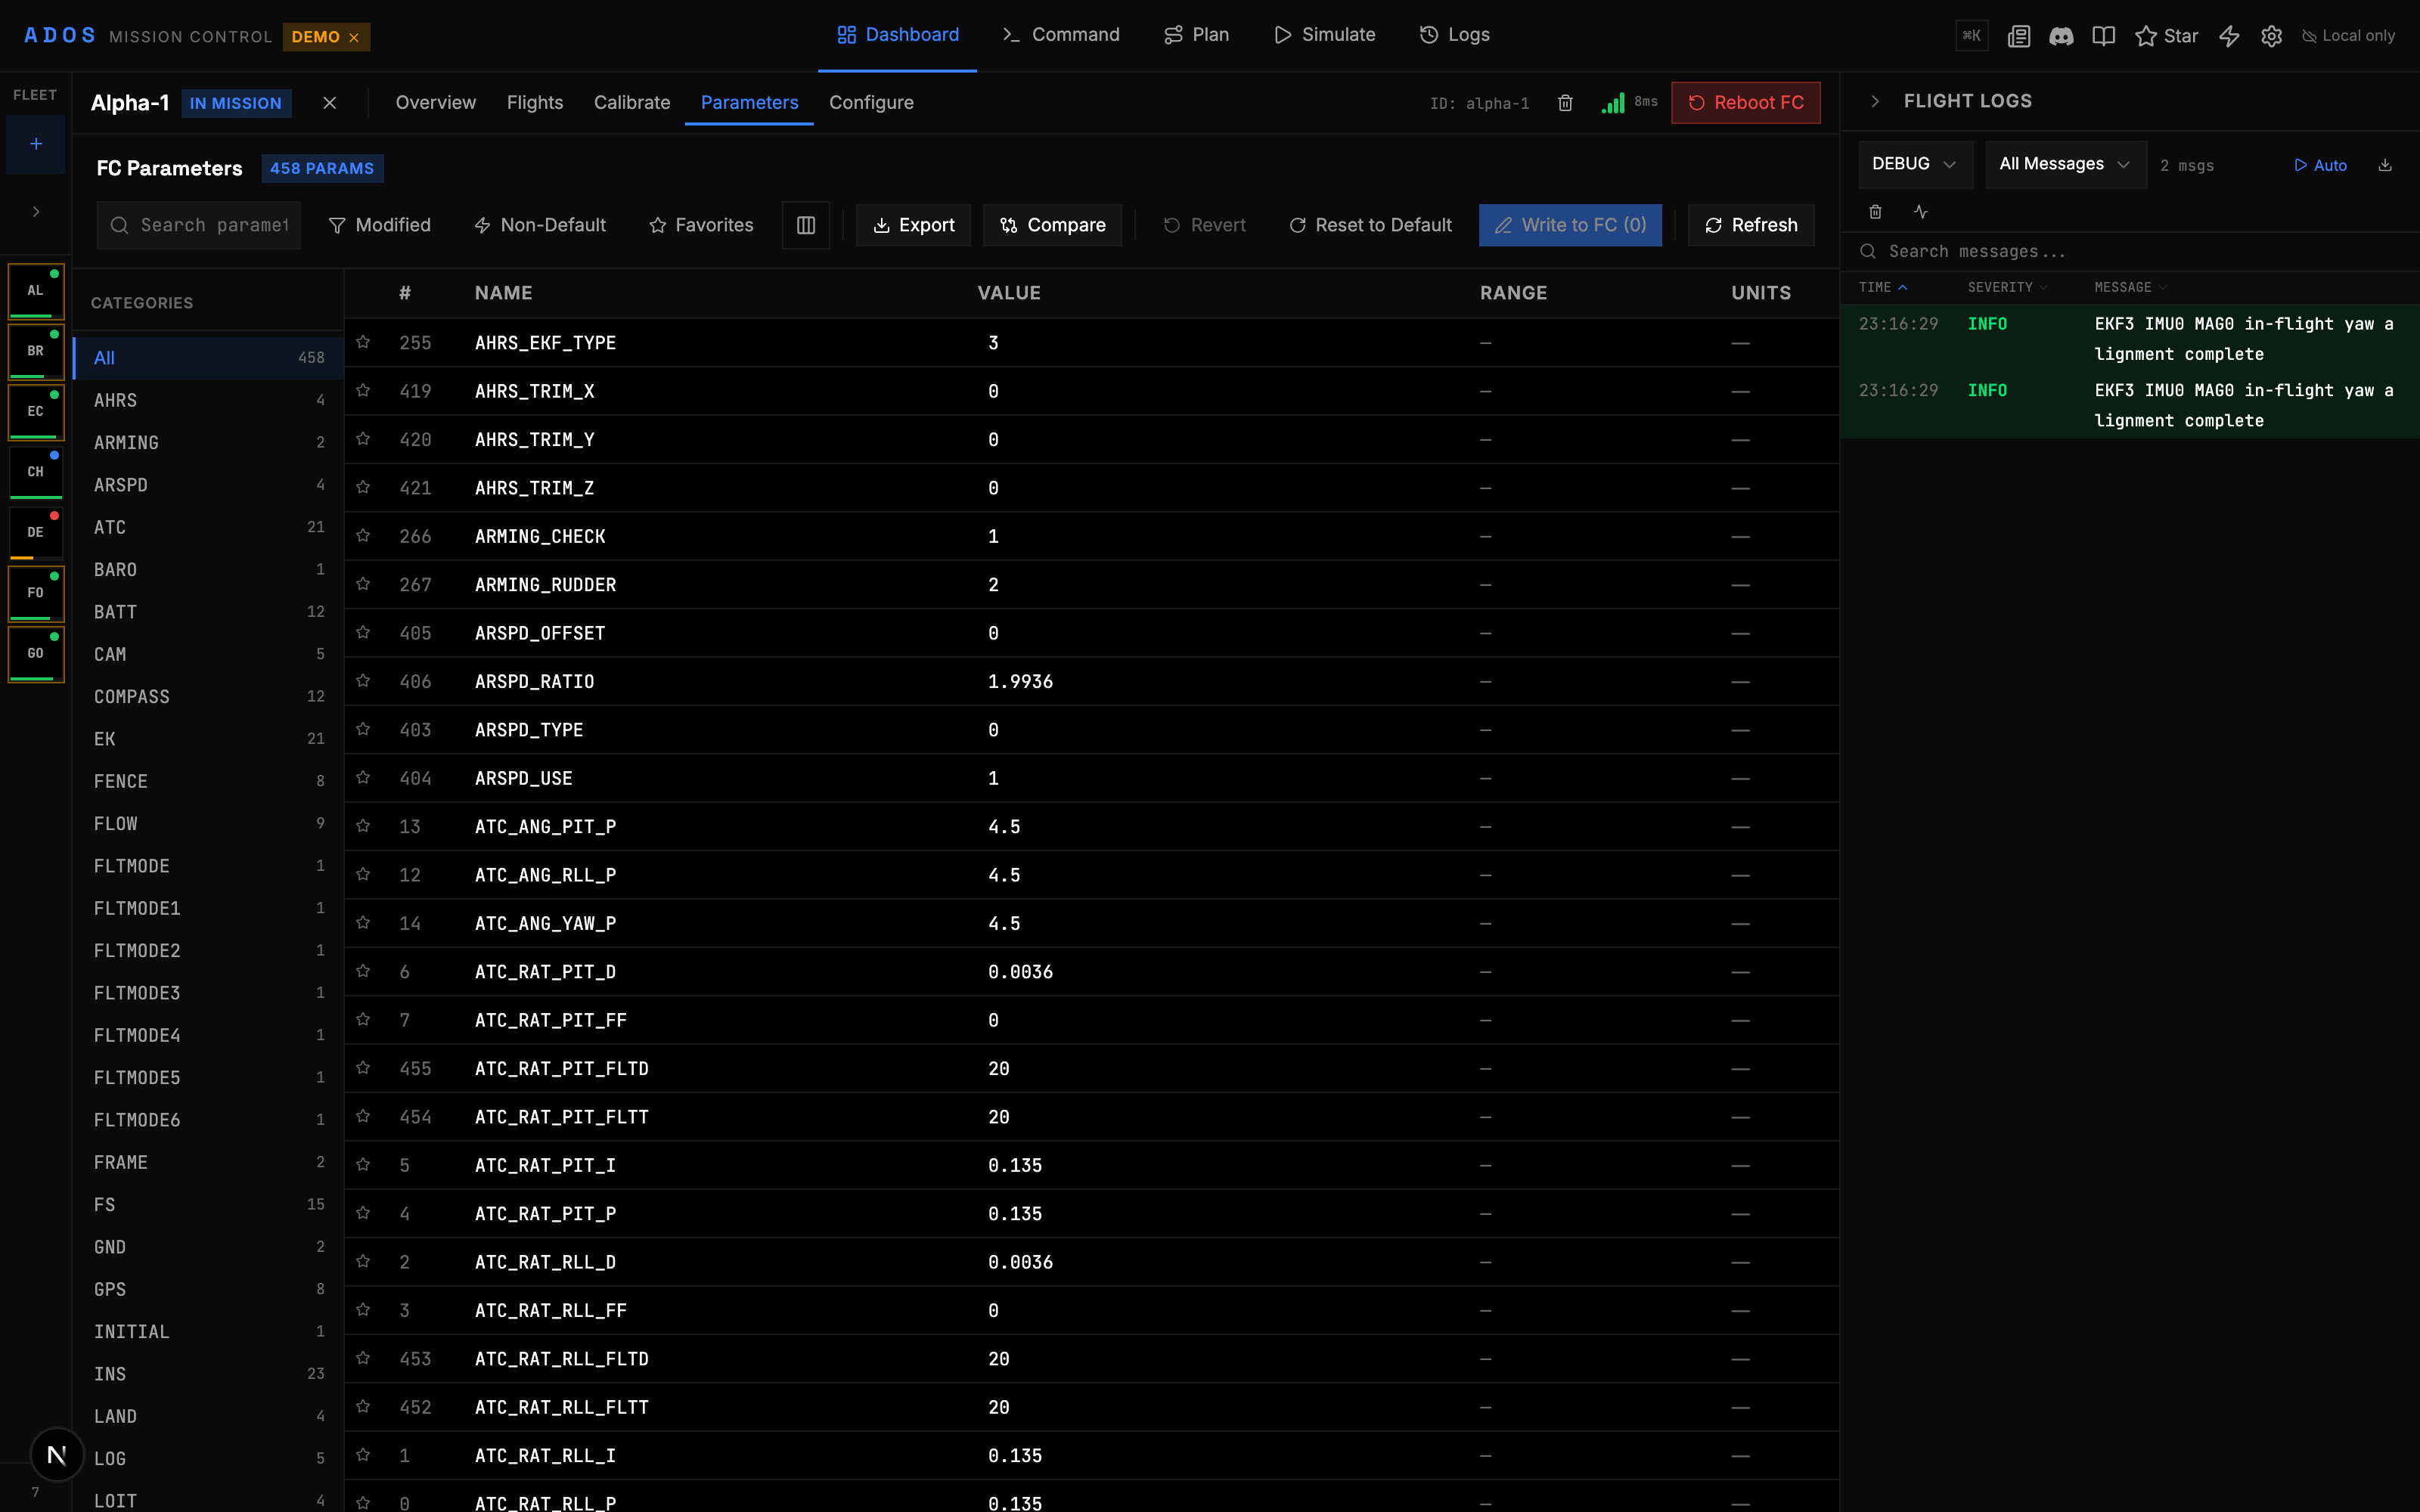Click Compare parameters button
This screenshot has height=1512, width=2420.
click(x=1053, y=225)
